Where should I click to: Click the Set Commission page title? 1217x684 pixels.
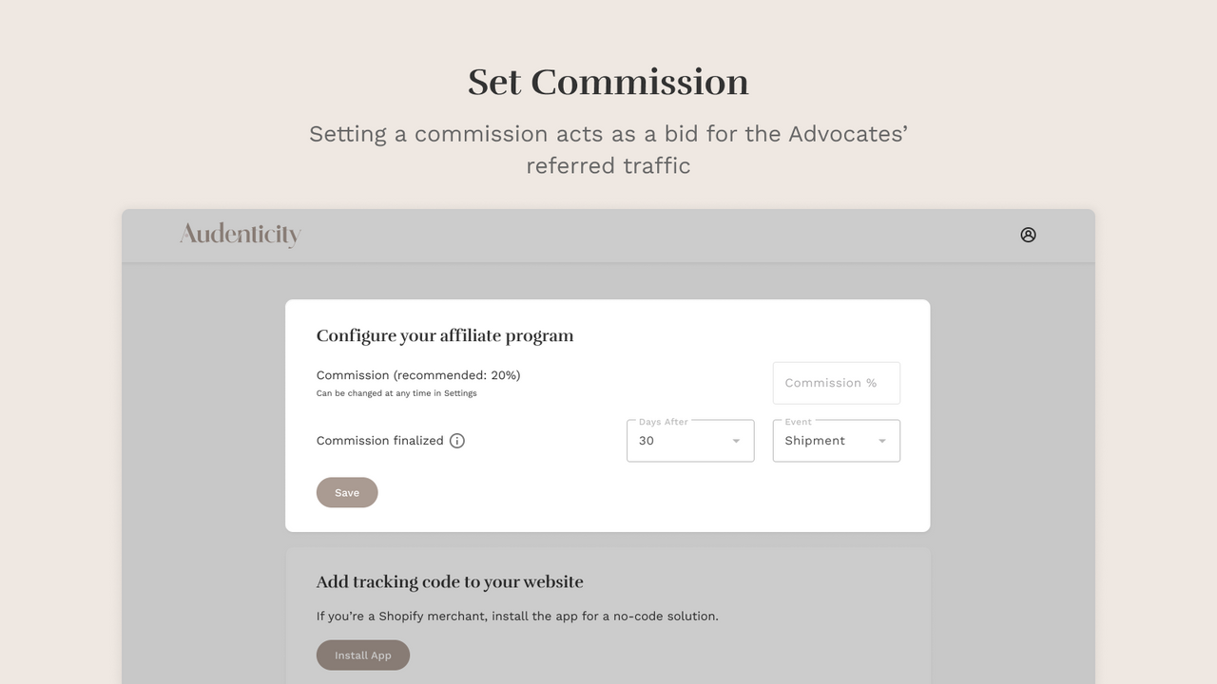[608, 83]
